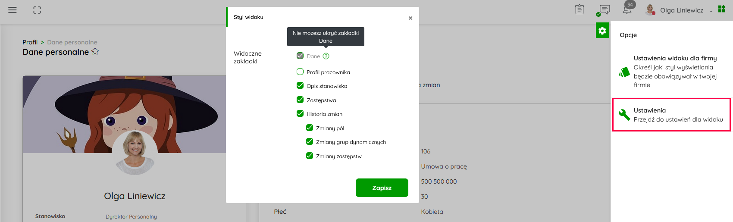Click the Zapisz button
The width and height of the screenshot is (733, 222).
click(382, 188)
